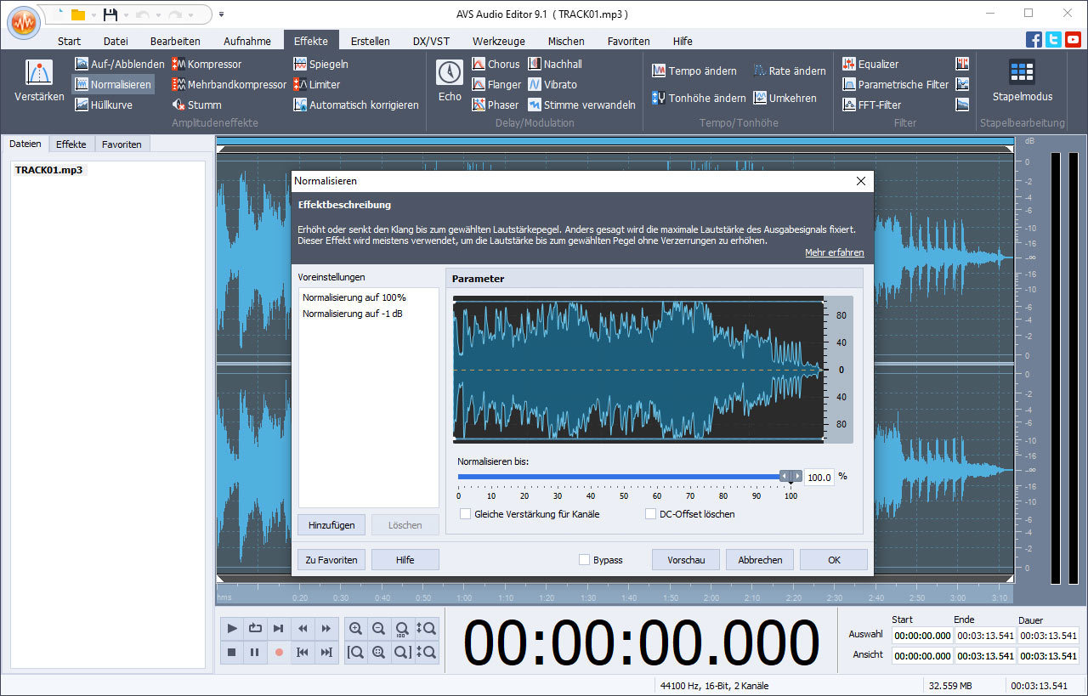Open the quick access toolbar customize arrow
The height and width of the screenshot is (696, 1088).
click(x=221, y=14)
